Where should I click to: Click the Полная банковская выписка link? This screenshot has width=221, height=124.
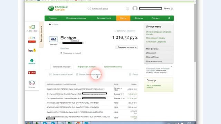(90, 74)
